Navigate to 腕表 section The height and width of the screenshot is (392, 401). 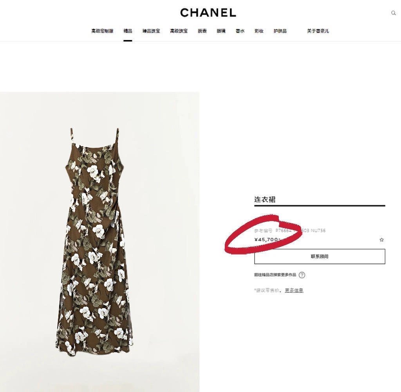pyautogui.click(x=202, y=31)
